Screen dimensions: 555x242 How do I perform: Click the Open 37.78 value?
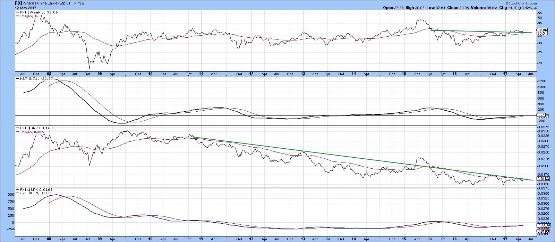pos(394,8)
